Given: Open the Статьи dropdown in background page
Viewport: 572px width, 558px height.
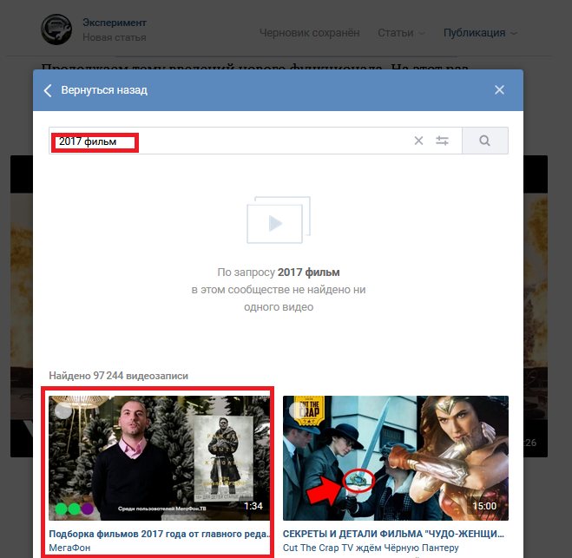Looking at the screenshot, I should pos(401,33).
